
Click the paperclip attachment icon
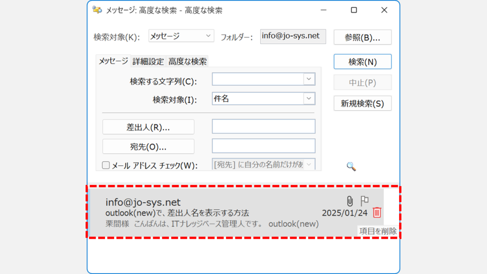click(350, 201)
